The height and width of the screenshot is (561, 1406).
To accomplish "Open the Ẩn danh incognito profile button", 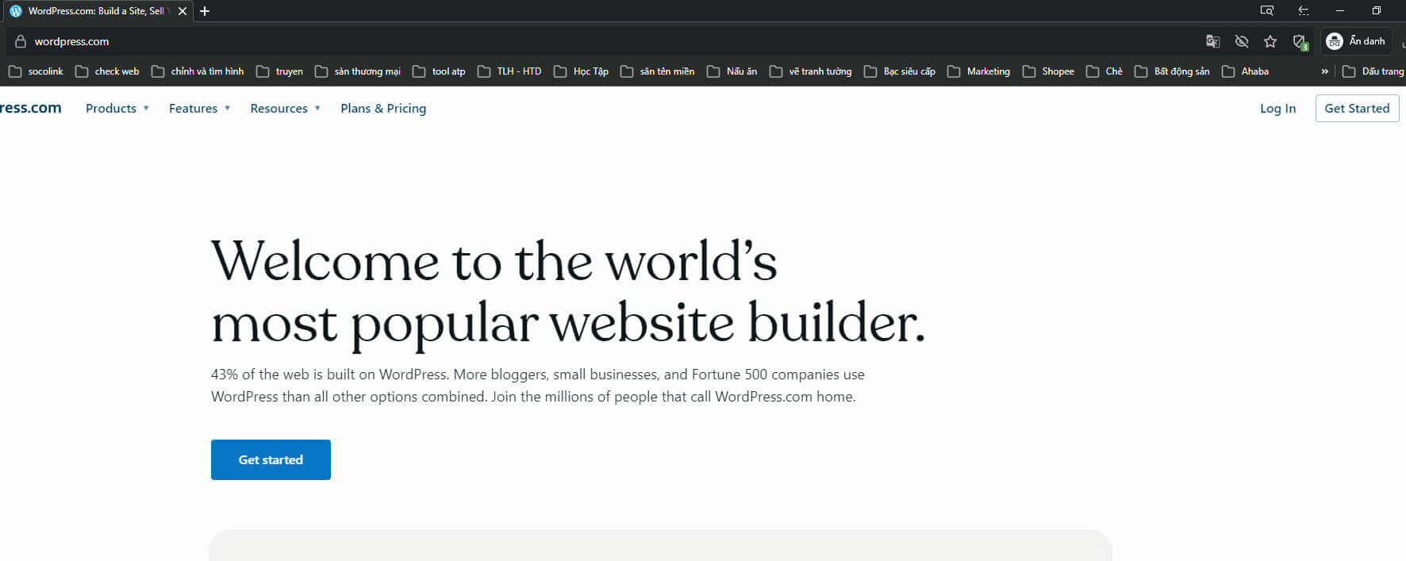I will [1356, 41].
